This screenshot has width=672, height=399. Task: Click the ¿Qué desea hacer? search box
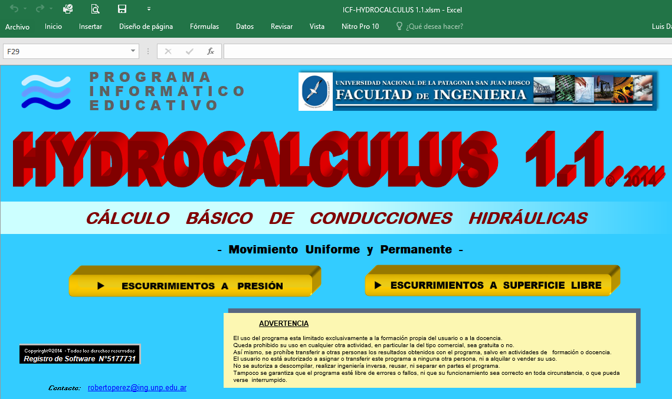pos(434,27)
